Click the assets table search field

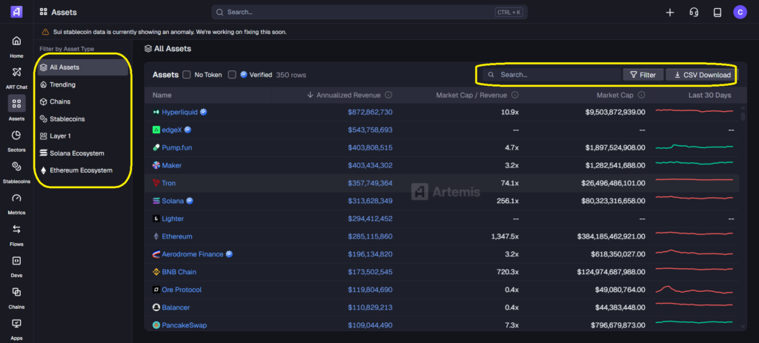(556, 75)
